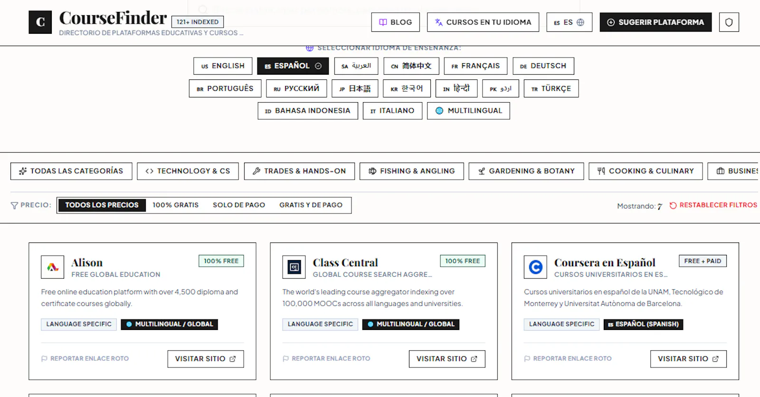Filter by Cooking & Culinary category
Viewport: 760px width, 397px height.
click(646, 171)
